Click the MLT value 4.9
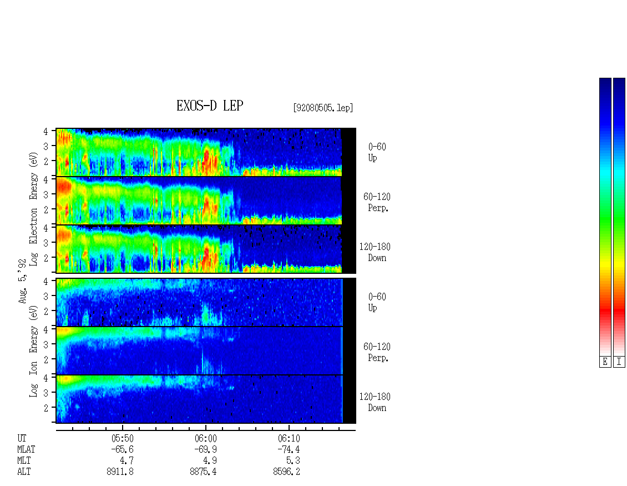The image size is (627, 486). [x=210, y=460]
